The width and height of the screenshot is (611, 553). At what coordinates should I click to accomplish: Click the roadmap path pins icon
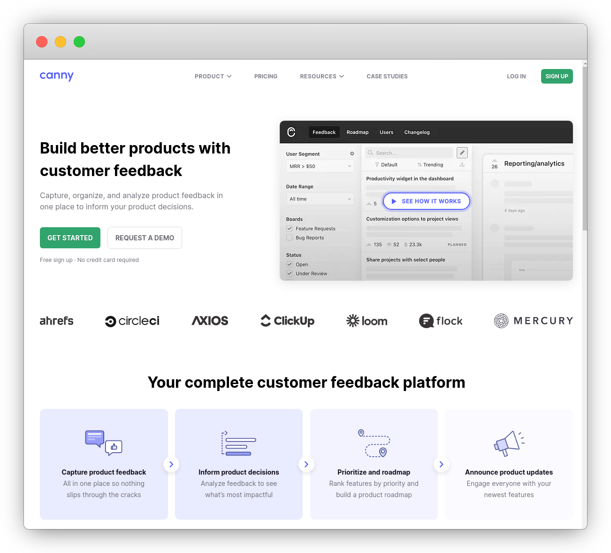tap(374, 443)
